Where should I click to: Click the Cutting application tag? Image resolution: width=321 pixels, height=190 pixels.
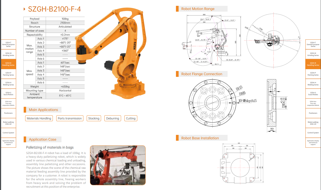coord(131,118)
